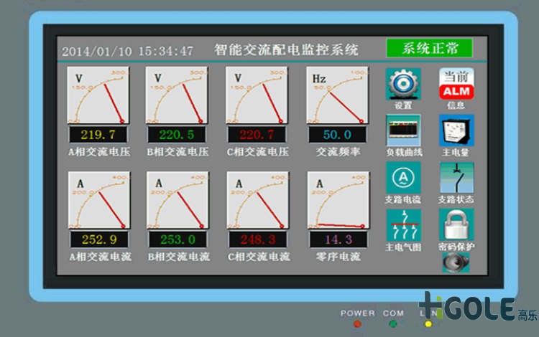Image resolution: width=539 pixels, height=337 pixels.
Task: Open the 支路状态 branch status icon
Action: [456, 178]
